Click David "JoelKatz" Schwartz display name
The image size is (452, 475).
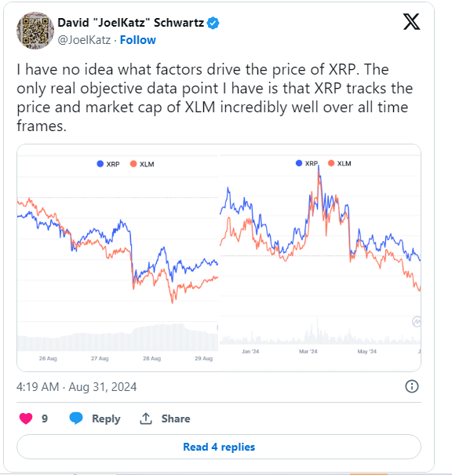click(x=131, y=23)
